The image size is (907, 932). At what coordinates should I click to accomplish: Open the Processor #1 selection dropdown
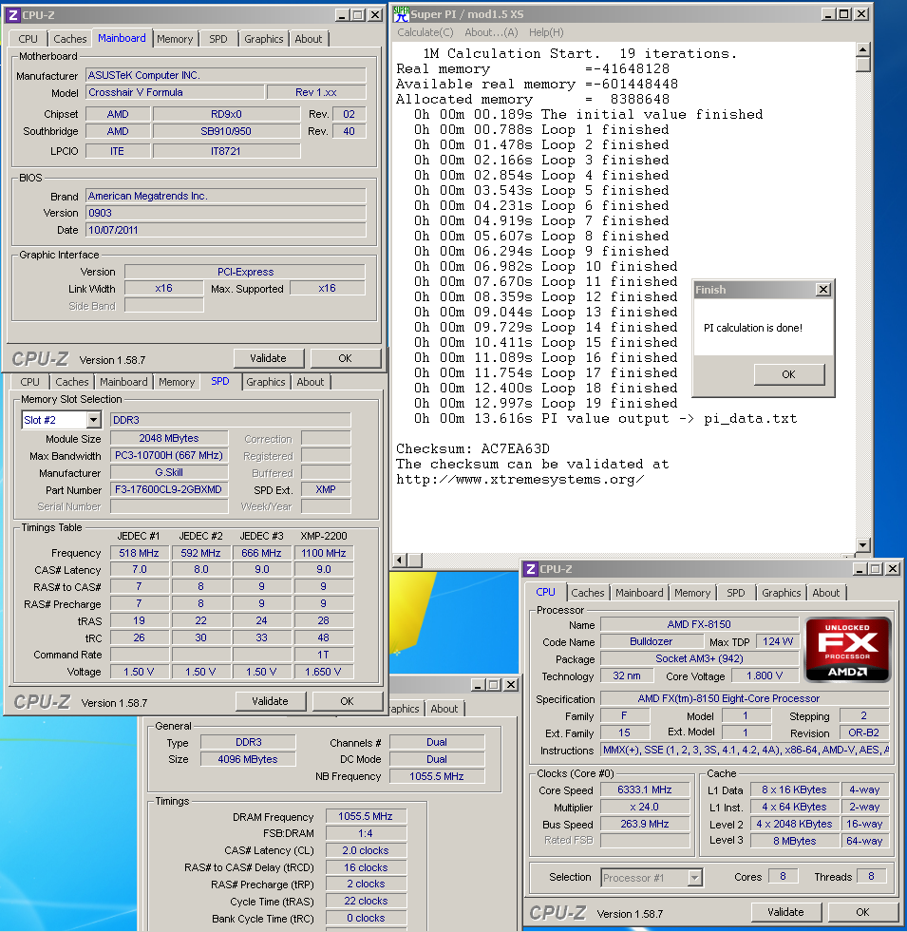click(x=694, y=877)
